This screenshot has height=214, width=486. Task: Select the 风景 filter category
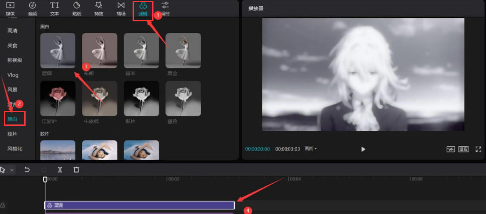click(x=12, y=90)
